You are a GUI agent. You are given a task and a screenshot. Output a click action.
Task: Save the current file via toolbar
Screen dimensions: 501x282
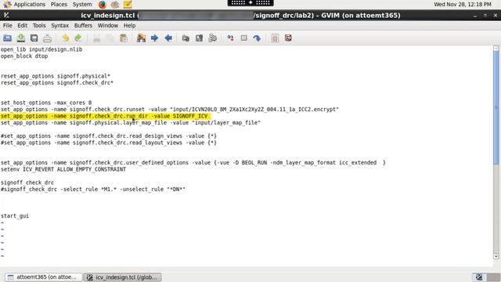[x=21, y=38]
